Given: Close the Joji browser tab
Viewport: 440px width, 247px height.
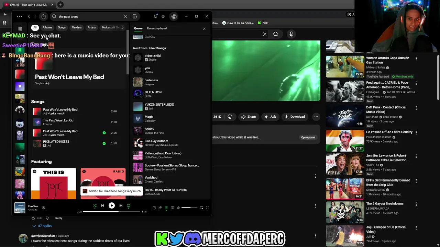Looking at the screenshot, I should point(52,4).
